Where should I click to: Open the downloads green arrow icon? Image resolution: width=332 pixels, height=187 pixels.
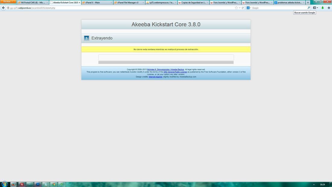(323, 8)
